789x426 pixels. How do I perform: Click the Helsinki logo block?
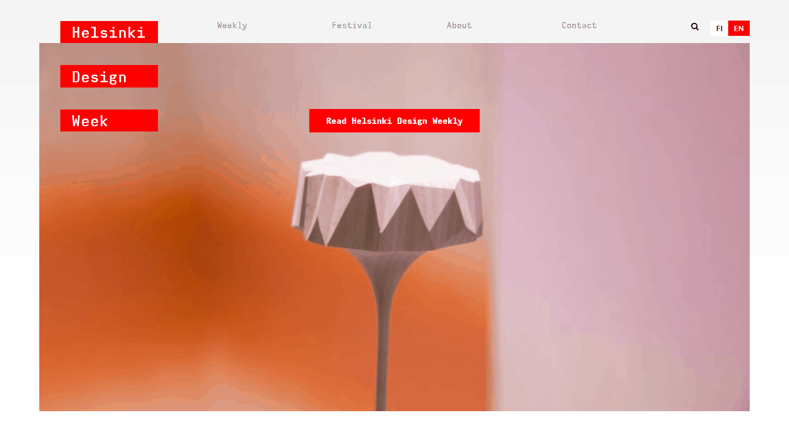coord(109,32)
